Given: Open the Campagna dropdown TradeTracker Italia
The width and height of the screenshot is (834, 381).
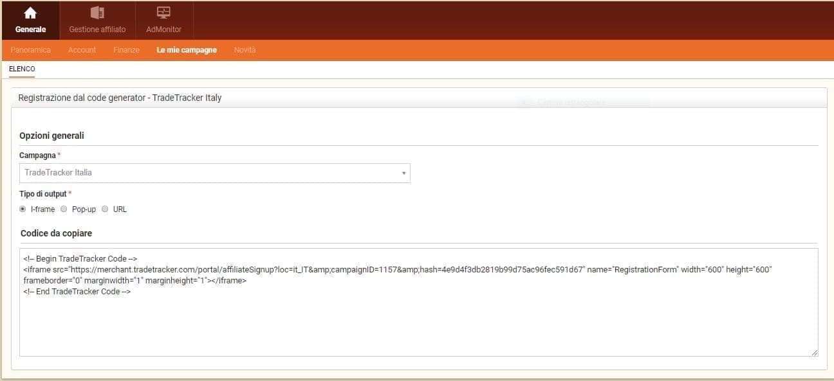Looking at the screenshot, I should pos(215,173).
